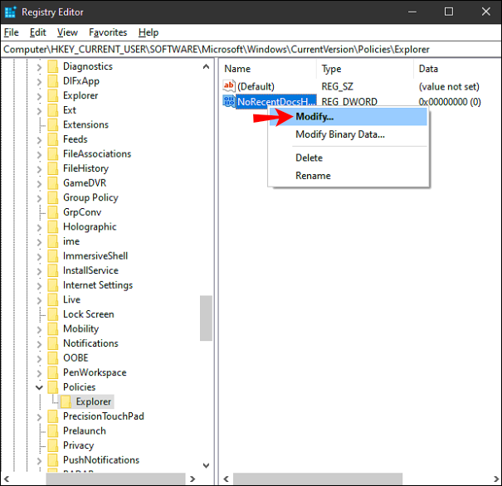Click the Holographic folder icon

[53, 227]
